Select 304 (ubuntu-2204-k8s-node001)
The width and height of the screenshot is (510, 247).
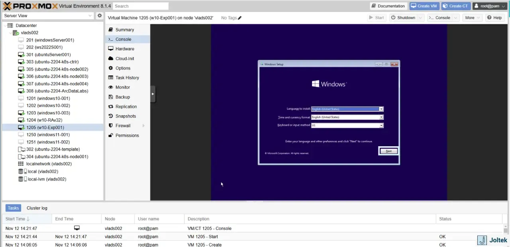click(x=57, y=156)
